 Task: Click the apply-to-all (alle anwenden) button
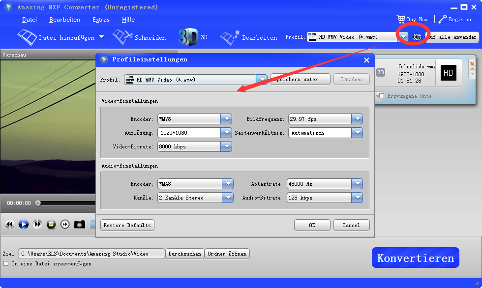[x=452, y=37]
